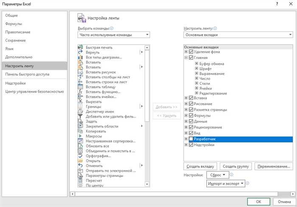Click the Вставить строки на лист icon

[x=80, y=82]
